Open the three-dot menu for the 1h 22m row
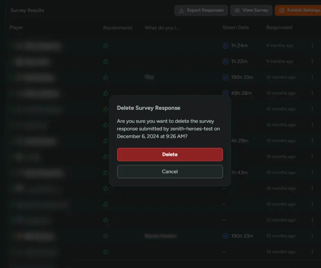The height and width of the screenshot is (268, 321). pos(312,61)
